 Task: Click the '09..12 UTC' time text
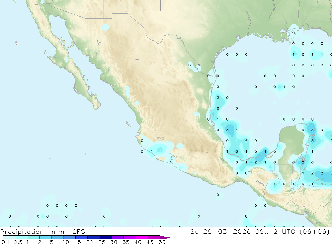click(x=275, y=231)
